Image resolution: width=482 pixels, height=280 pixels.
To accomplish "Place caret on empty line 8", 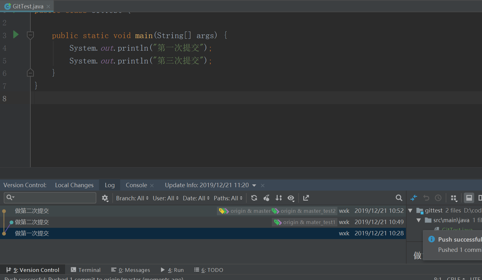I will coord(257,98).
